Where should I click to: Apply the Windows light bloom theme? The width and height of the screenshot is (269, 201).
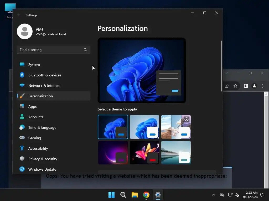pos(144,127)
